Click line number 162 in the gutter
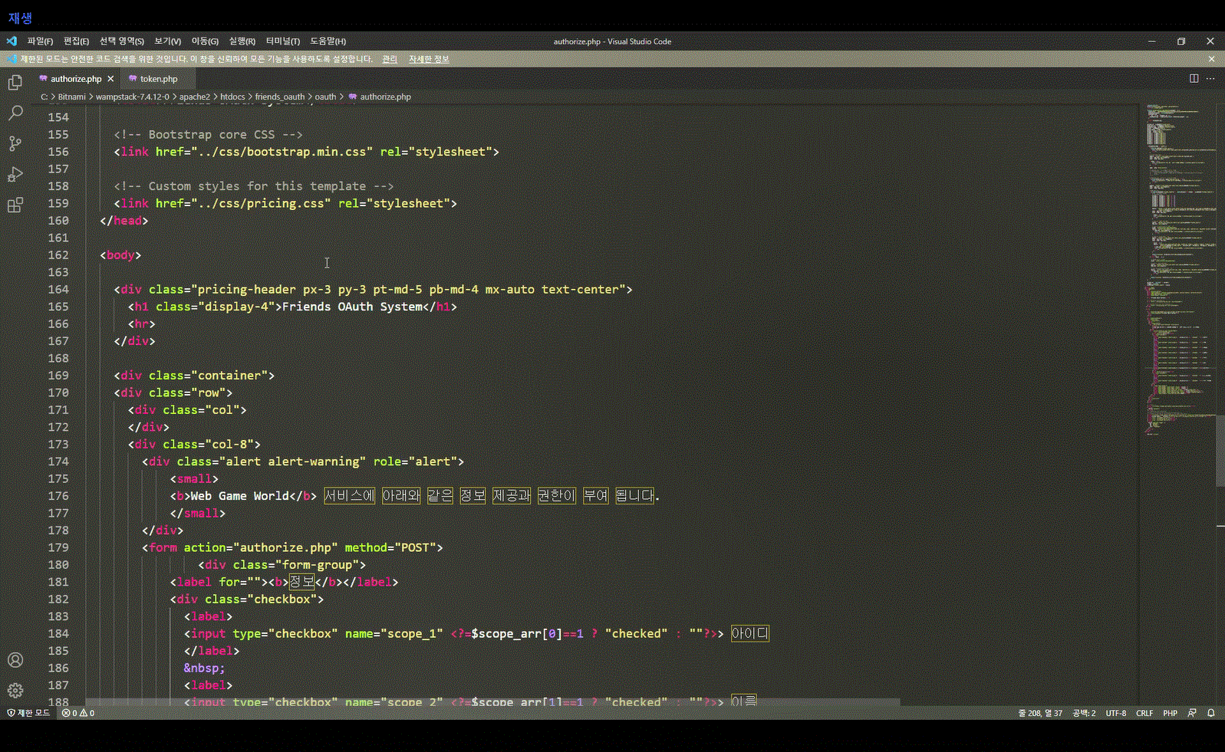 click(58, 255)
